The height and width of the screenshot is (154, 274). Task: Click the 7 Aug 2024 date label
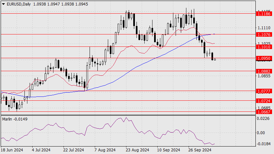(105, 150)
